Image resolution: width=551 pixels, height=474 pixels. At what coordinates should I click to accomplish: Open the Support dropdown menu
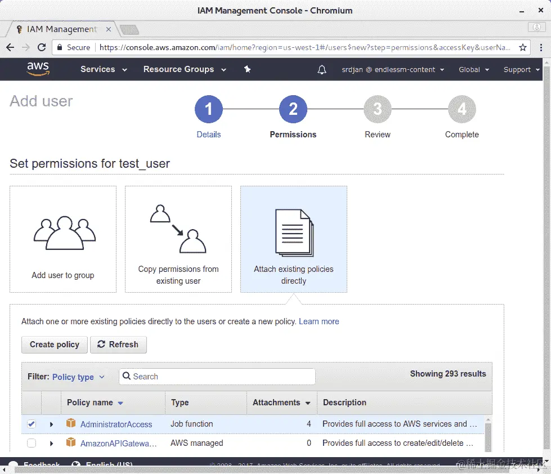[x=522, y=70]
